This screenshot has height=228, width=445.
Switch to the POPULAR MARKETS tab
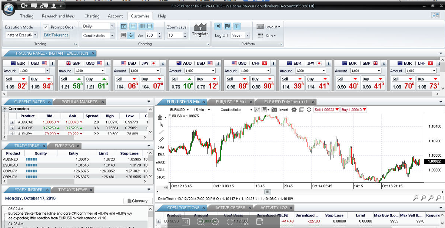pos(79,102)
